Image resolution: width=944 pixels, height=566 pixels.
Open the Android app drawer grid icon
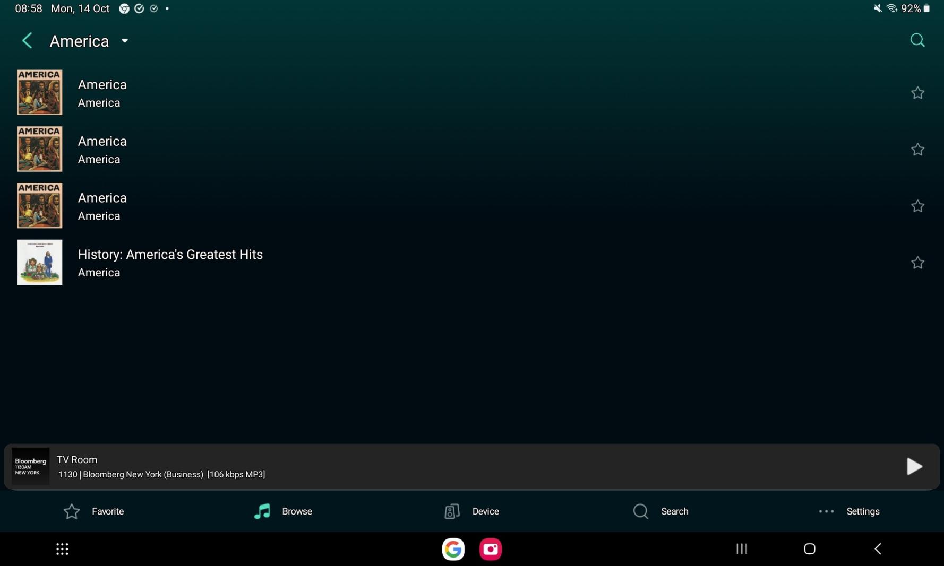coord(62,549)
